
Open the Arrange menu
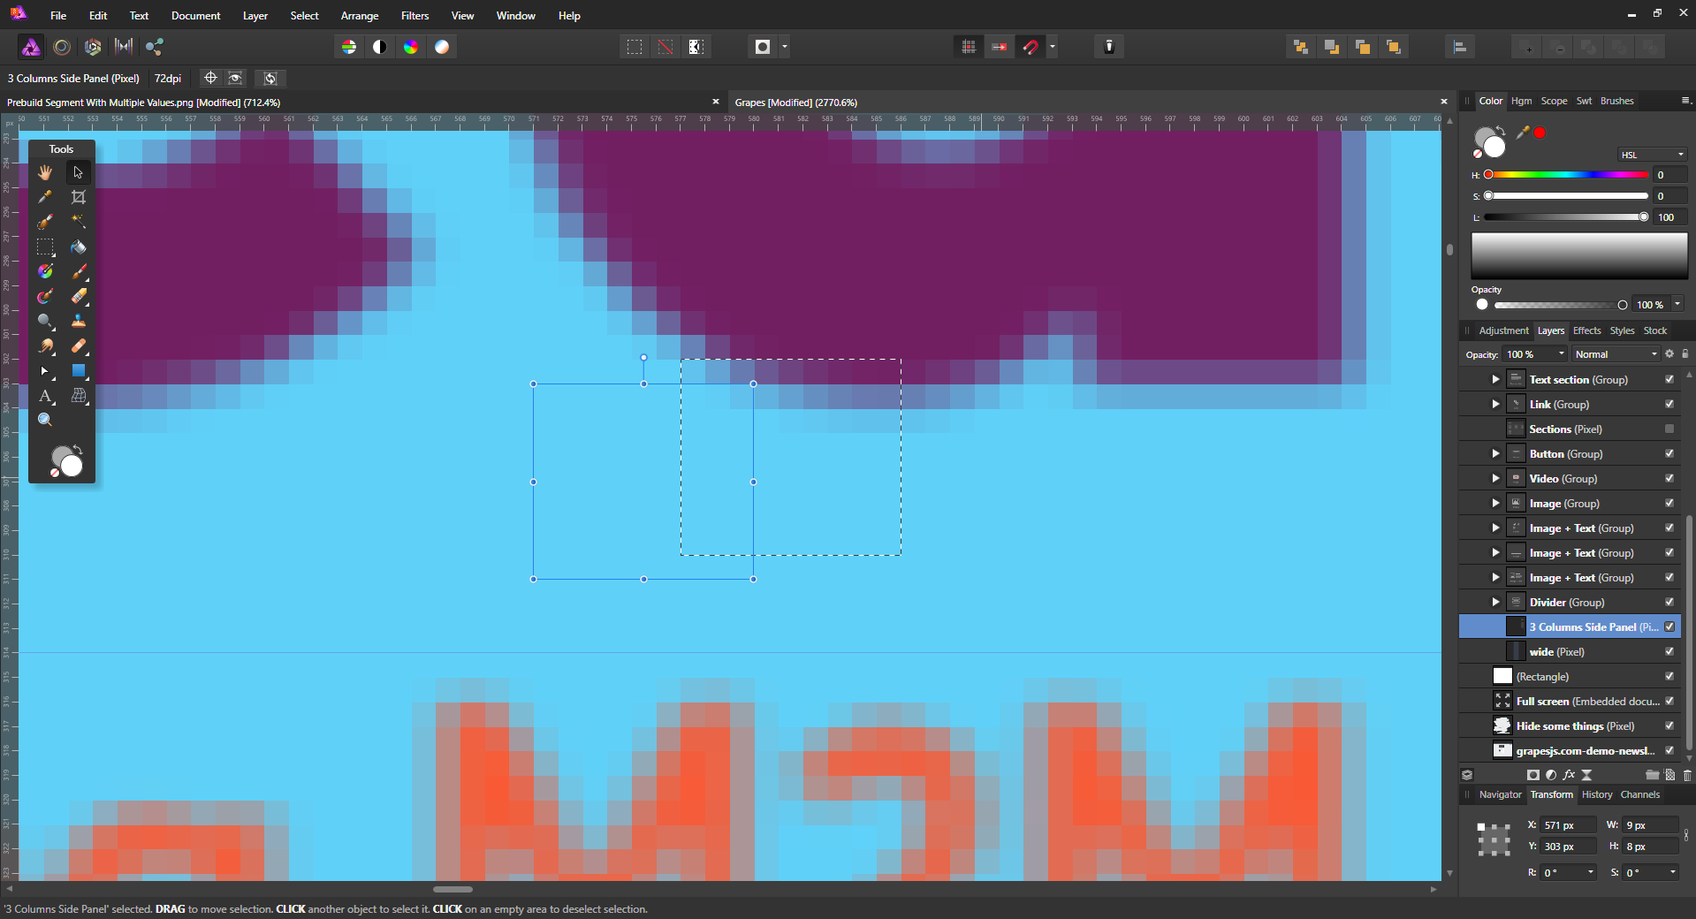pyautogui.click(x=360, y=16)
